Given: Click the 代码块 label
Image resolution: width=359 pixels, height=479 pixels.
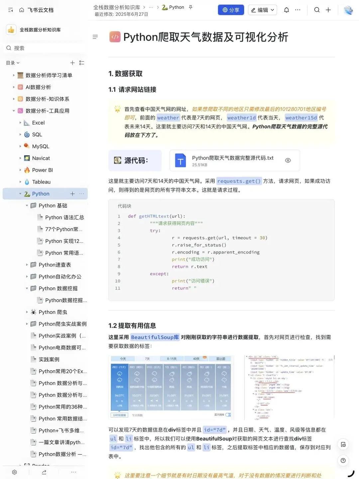Looking at the screenshot, I should coord(124,206).
